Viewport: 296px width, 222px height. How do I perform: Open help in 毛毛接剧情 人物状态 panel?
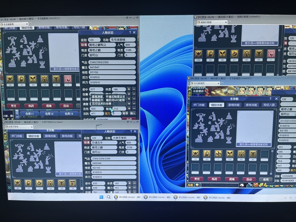tap(130, 33)
